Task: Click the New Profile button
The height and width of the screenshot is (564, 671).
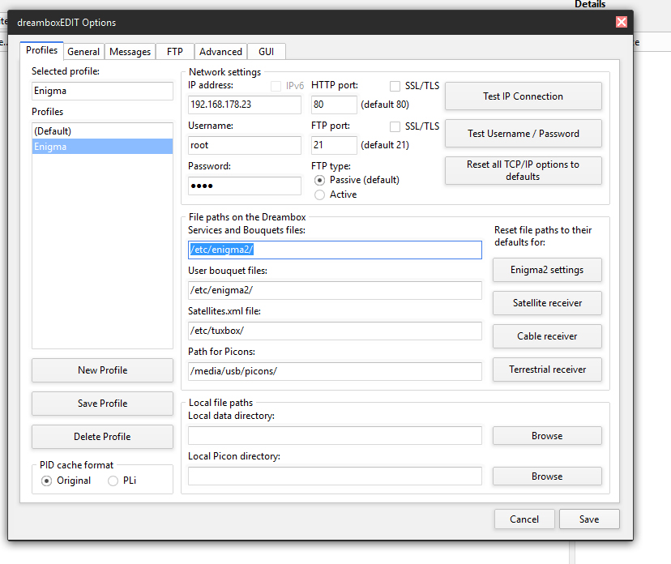Action: tap(102, 370)
